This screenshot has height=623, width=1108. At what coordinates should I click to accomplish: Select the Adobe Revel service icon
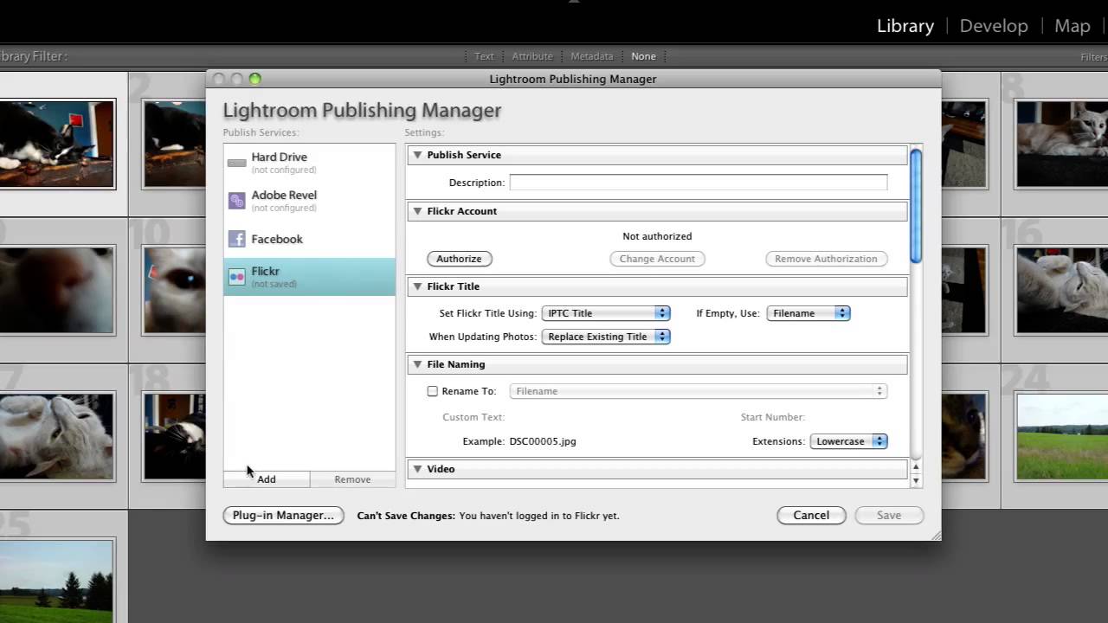(x=236, y=201)
